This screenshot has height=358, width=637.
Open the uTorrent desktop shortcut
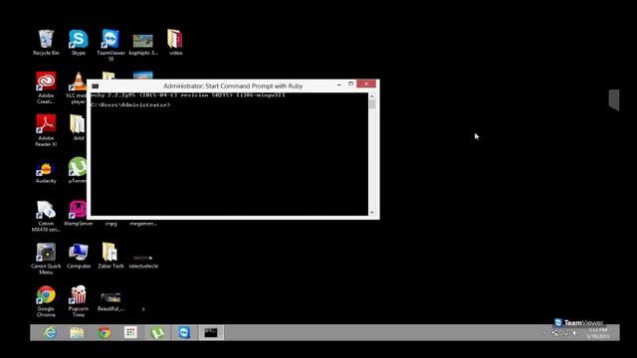coord(78,170)
